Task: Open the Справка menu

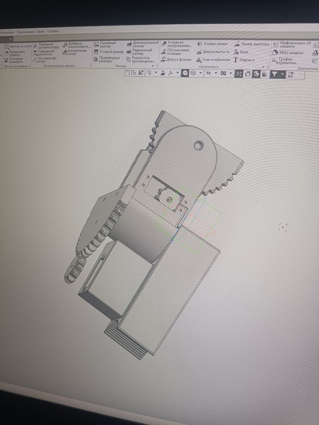Action: pyautogui.click(x=53, y=32)
